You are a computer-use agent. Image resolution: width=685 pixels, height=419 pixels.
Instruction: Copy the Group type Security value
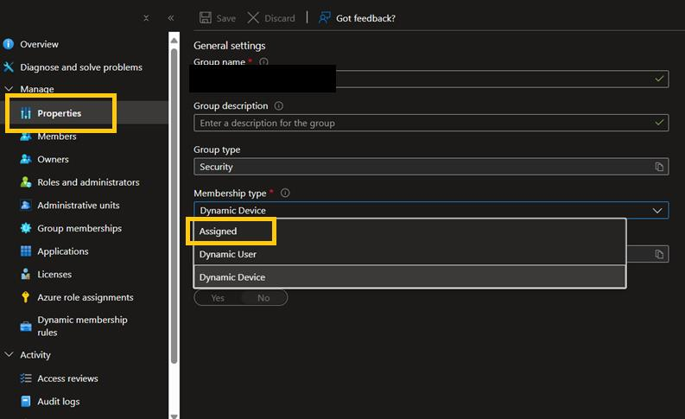click(x=659, y=167)
